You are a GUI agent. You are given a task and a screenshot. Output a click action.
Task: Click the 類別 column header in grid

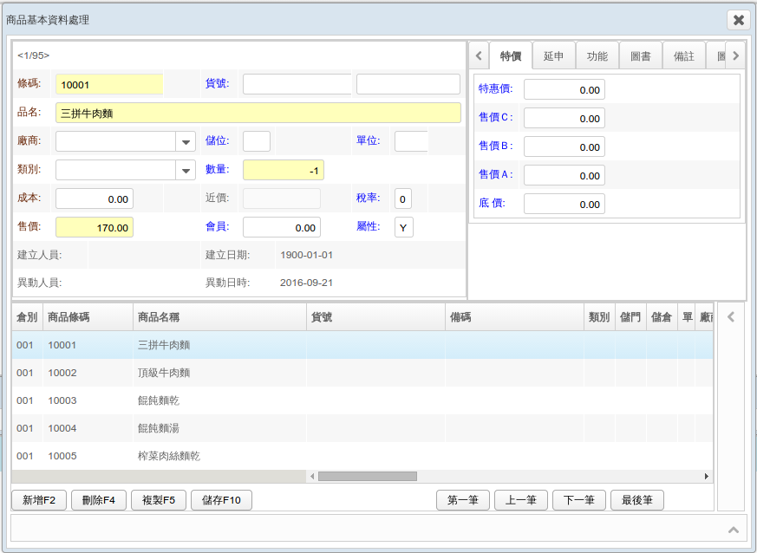click(x=599, y=317)
